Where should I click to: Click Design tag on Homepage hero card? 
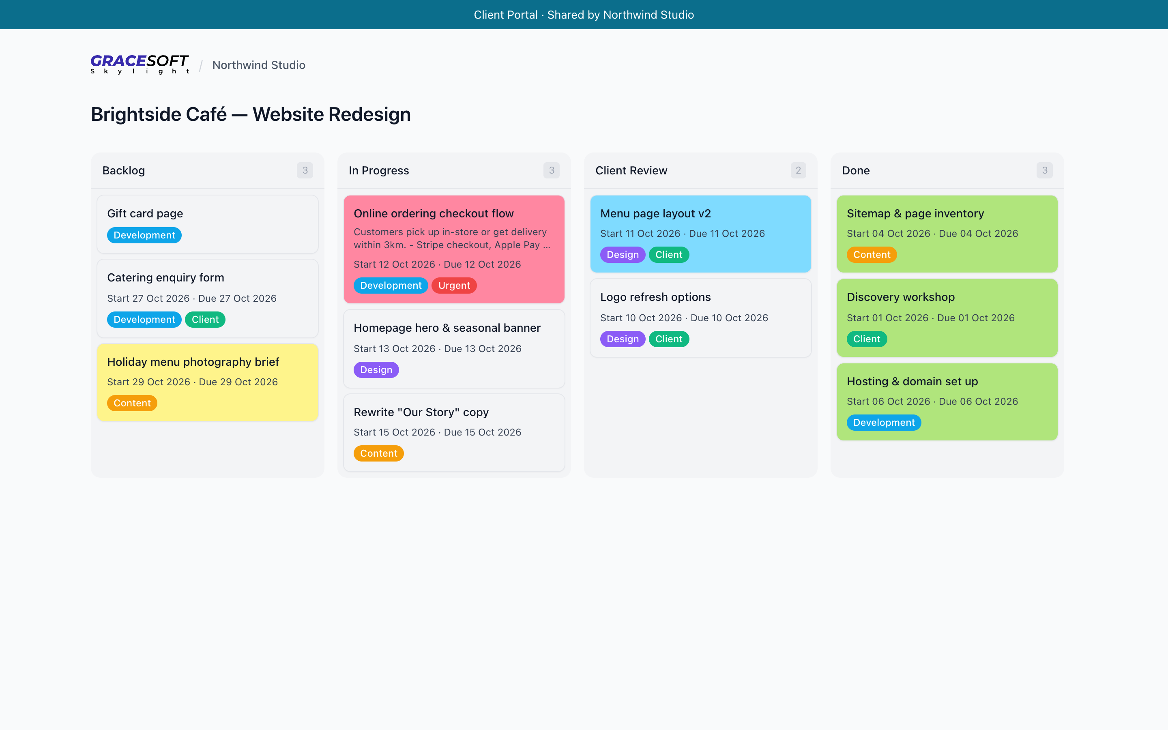coord(376,370)
